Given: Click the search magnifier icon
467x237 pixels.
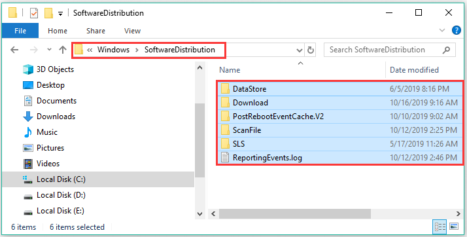Looking at the screenshot, I should tap(447, 50).
